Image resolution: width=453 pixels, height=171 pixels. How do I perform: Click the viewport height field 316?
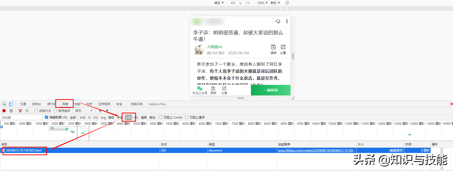[x=248, y=3]
